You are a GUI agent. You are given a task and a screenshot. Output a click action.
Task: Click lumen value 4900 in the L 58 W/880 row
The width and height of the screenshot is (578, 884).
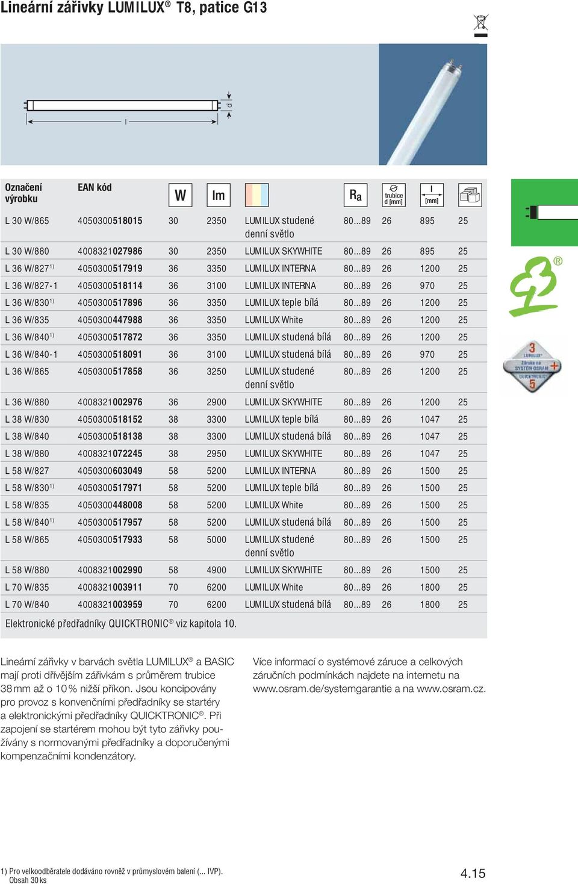(x=217, y=570)
